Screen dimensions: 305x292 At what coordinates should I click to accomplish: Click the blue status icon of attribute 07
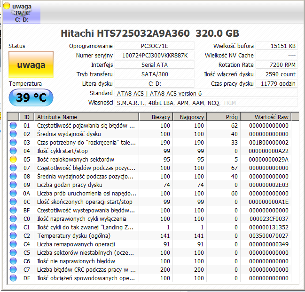[x=13, y=168]
